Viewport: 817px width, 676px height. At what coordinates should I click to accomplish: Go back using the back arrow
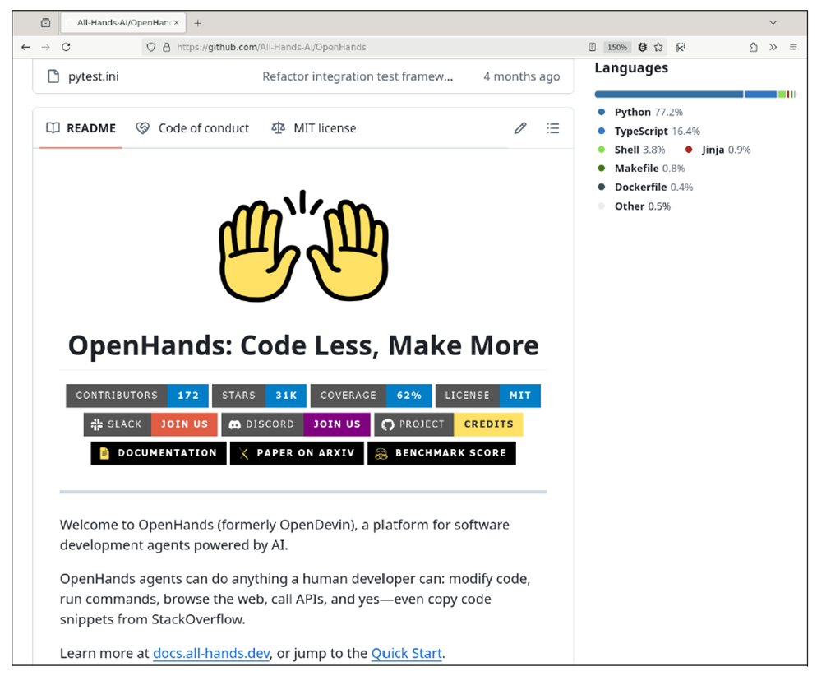click(25, 47)
